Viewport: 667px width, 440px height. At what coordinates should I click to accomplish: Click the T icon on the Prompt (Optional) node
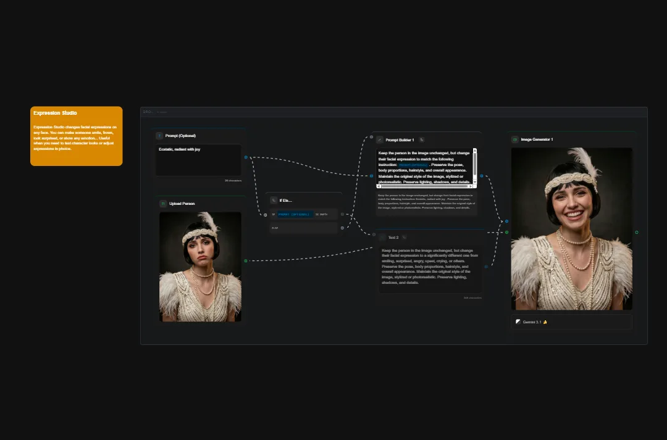point(159,136)
